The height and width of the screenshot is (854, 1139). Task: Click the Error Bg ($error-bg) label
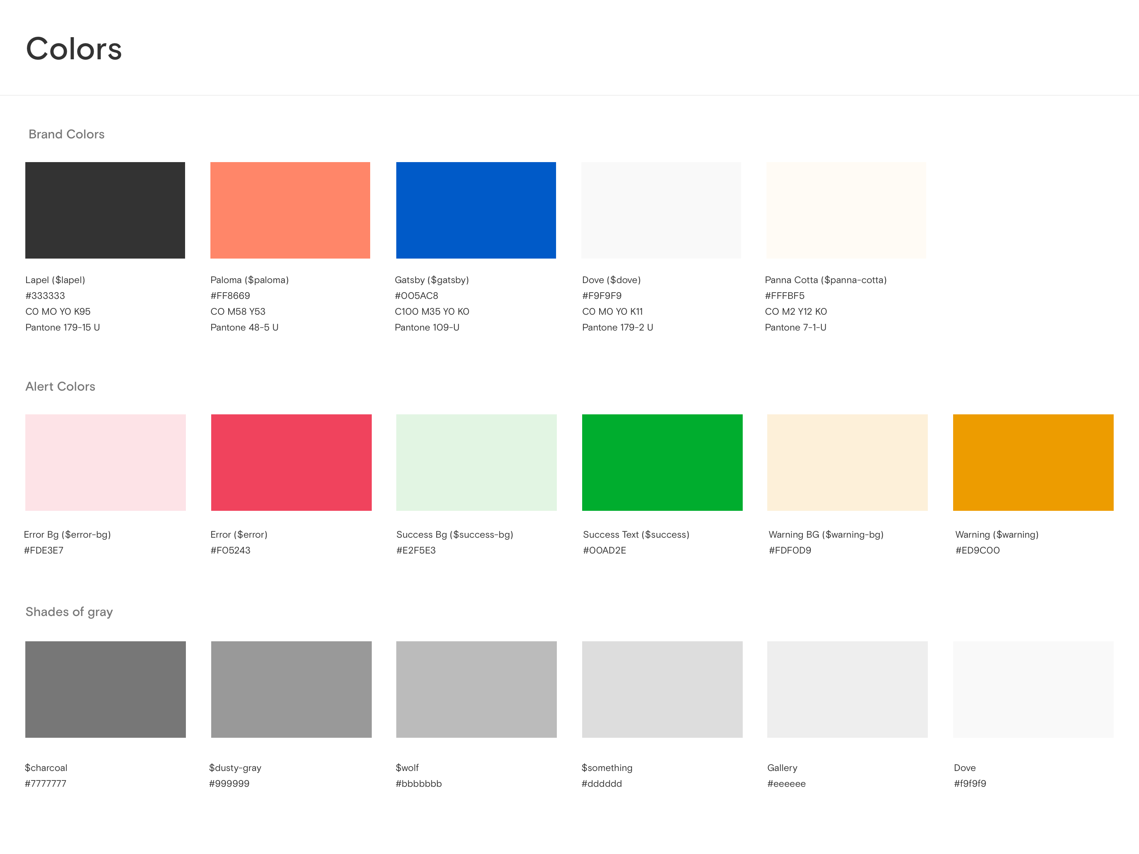tap(68, 535)
